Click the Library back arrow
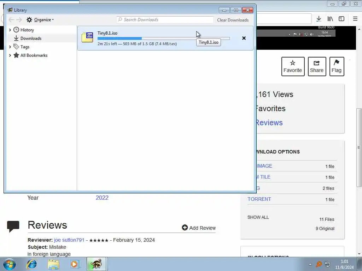 click(11, 20)
